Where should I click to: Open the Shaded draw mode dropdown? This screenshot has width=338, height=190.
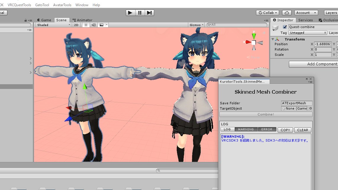[x=54, y=25]
